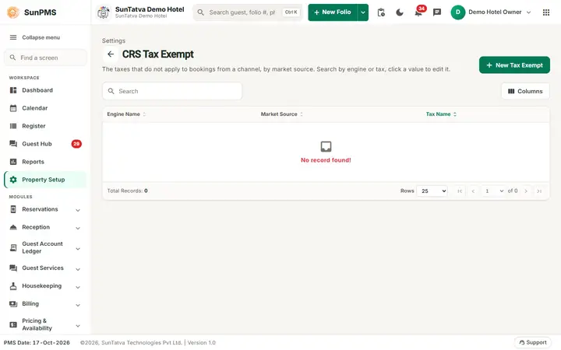Screen dimensions: 561x350
Task: Click the New Tax Exempt button
Action: tap(514, 65)
